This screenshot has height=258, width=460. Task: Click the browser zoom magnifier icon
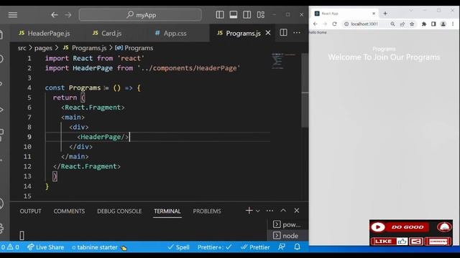point(392,24)
